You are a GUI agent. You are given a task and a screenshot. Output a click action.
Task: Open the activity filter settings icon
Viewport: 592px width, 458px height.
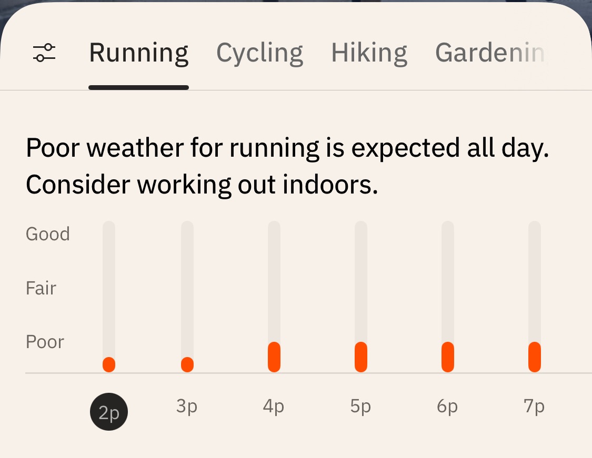[44, 53]
